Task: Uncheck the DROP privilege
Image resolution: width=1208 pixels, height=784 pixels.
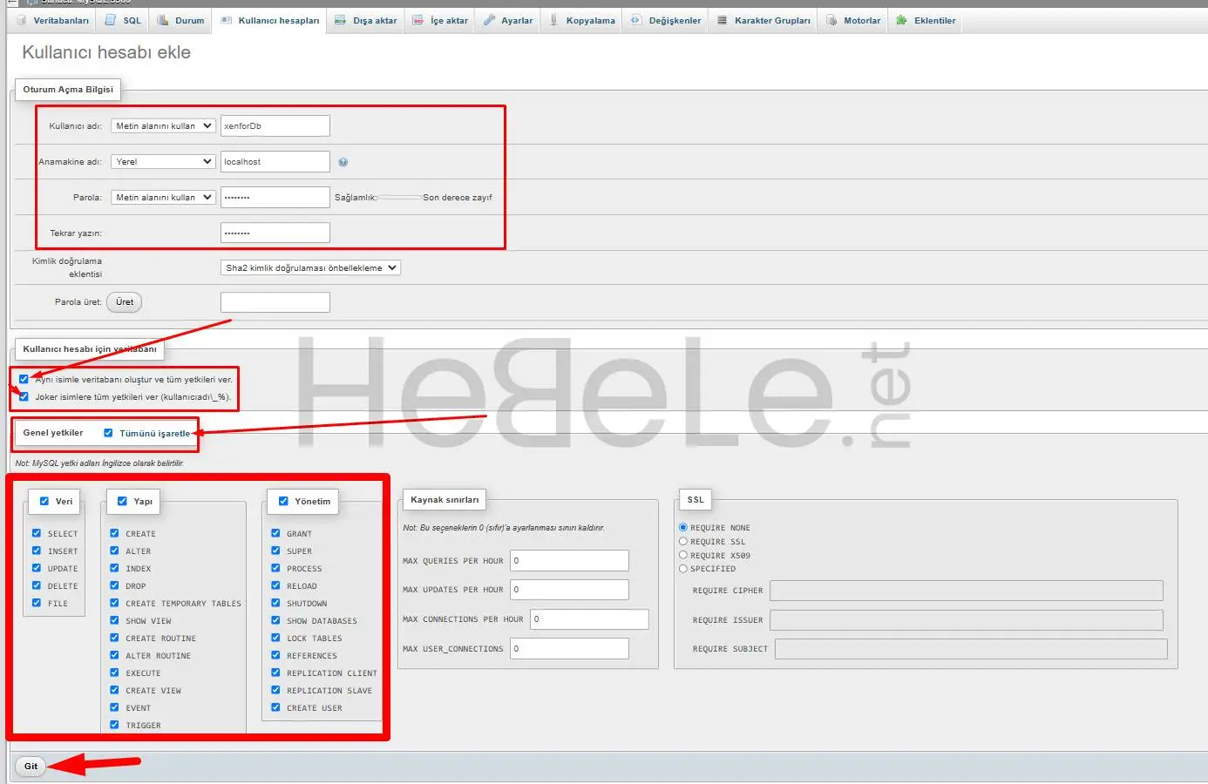Action: [114, 585]
